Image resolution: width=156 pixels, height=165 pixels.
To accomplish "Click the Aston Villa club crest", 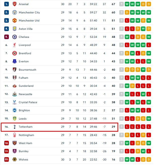I will point(15,29).
